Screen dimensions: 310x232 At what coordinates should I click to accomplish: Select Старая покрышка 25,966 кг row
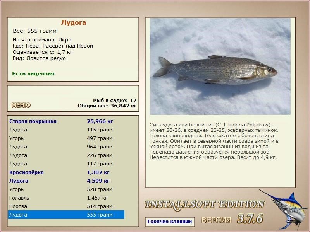(x=66, y=121)
